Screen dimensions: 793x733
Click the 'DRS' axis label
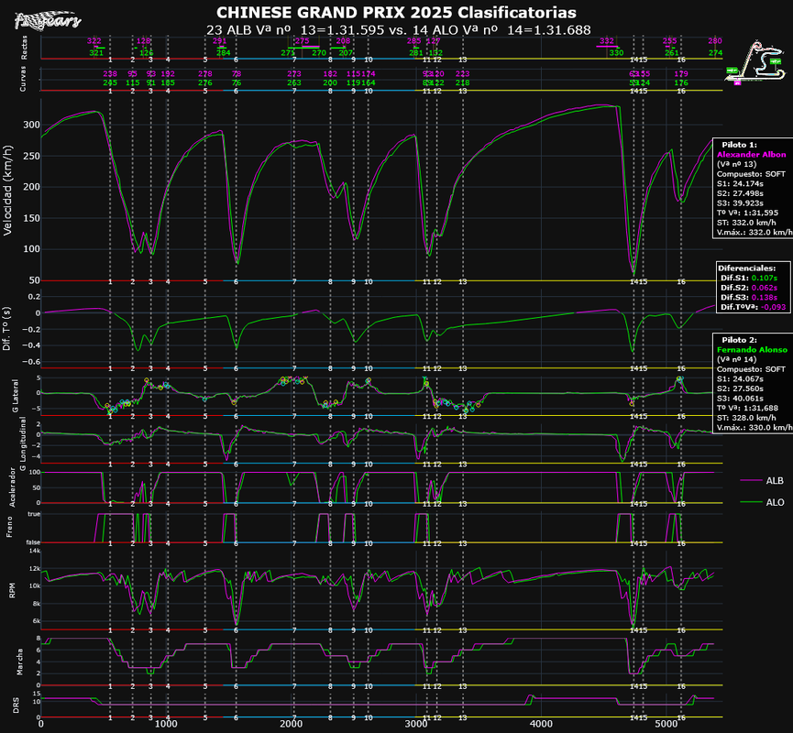coord(16,706)
